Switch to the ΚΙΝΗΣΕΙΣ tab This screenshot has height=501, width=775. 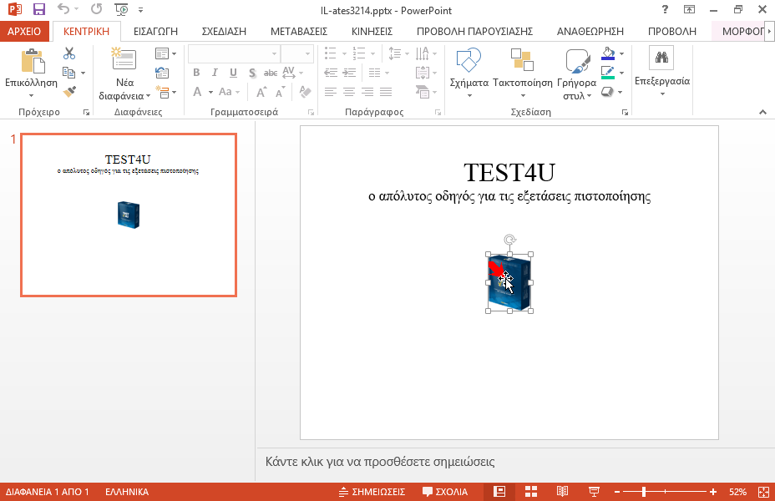[x=372, y=31]
